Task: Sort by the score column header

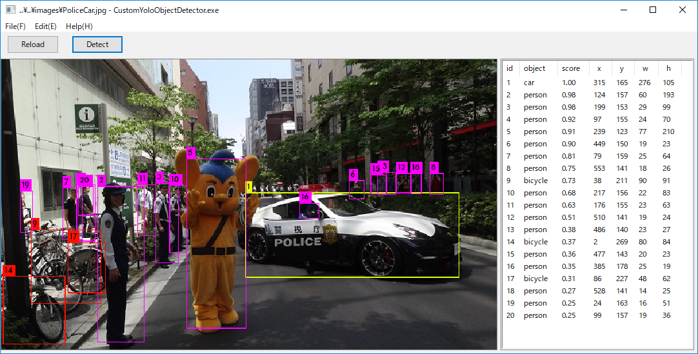Action: tap(573, 68)
